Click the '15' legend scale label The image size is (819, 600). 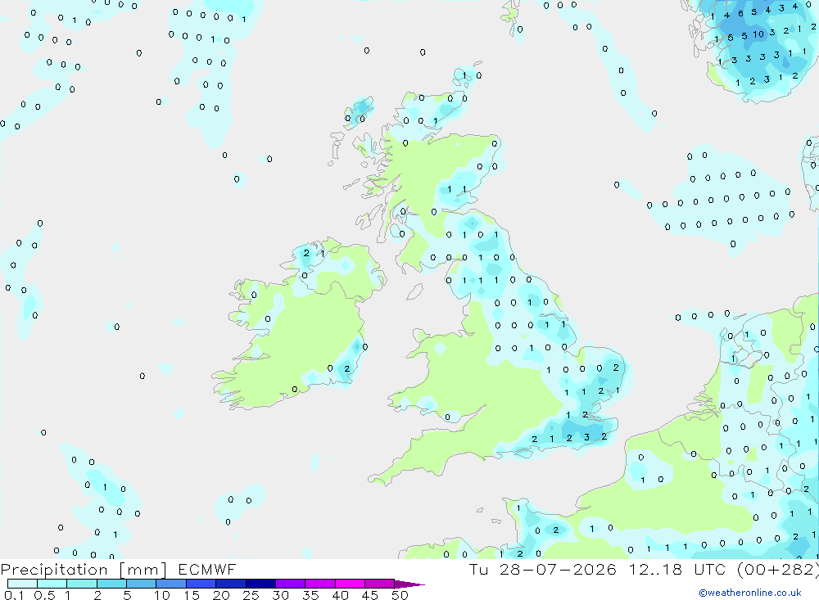192,595
